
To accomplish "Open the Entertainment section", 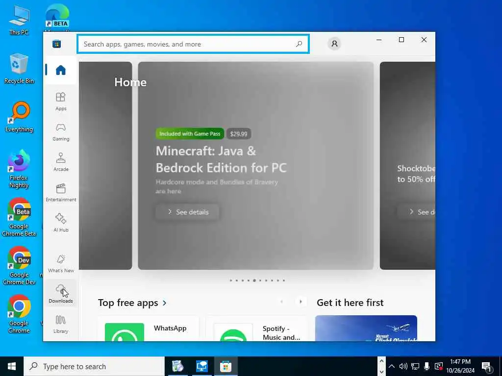I will [x=60, y=192].
